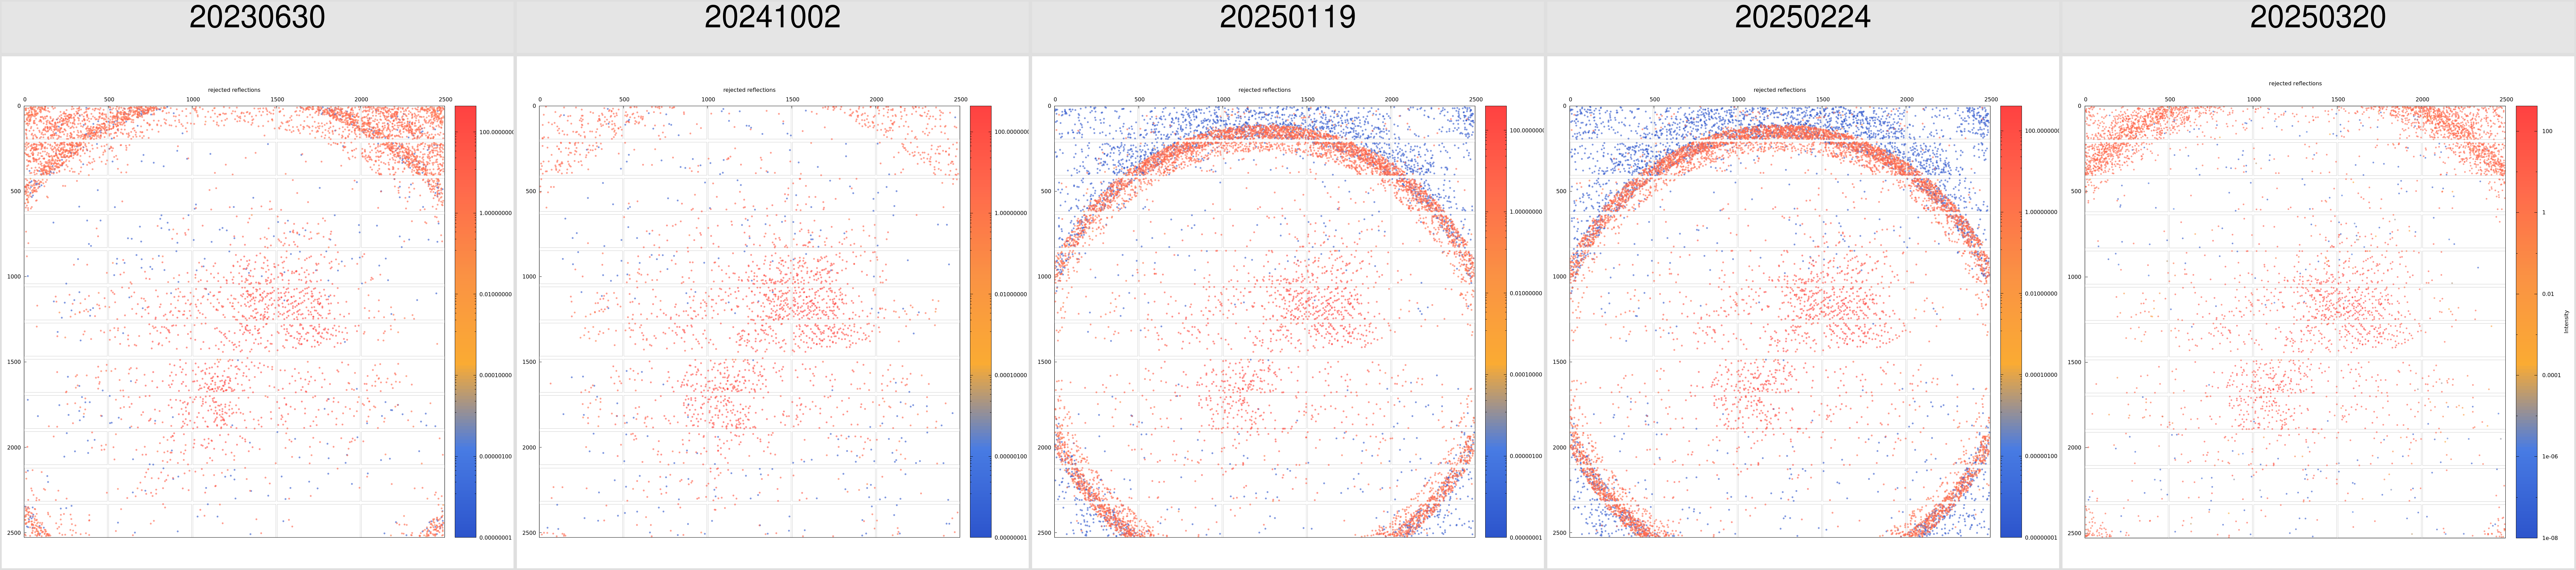Click the 'rejected reflections' title above the 20241002 plot
The image size is (2576, 570).
tap(749, 90)
